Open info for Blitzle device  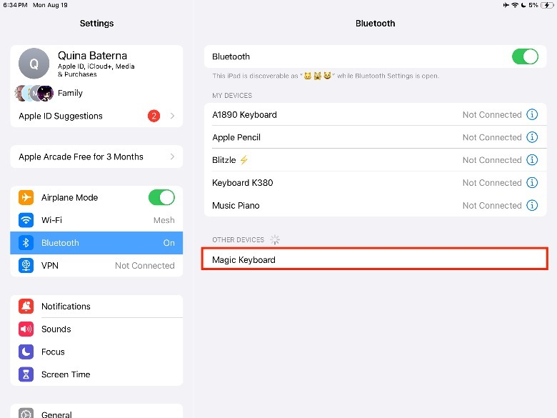pos(532,160)
